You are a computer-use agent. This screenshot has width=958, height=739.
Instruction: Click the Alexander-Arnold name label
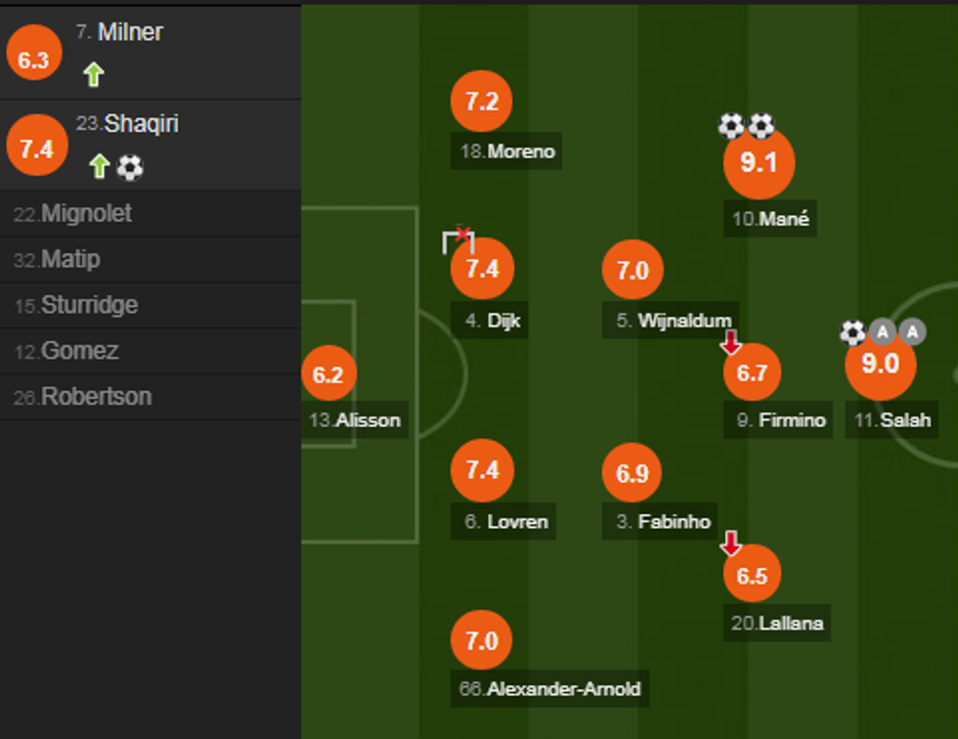tap(549, 689)
